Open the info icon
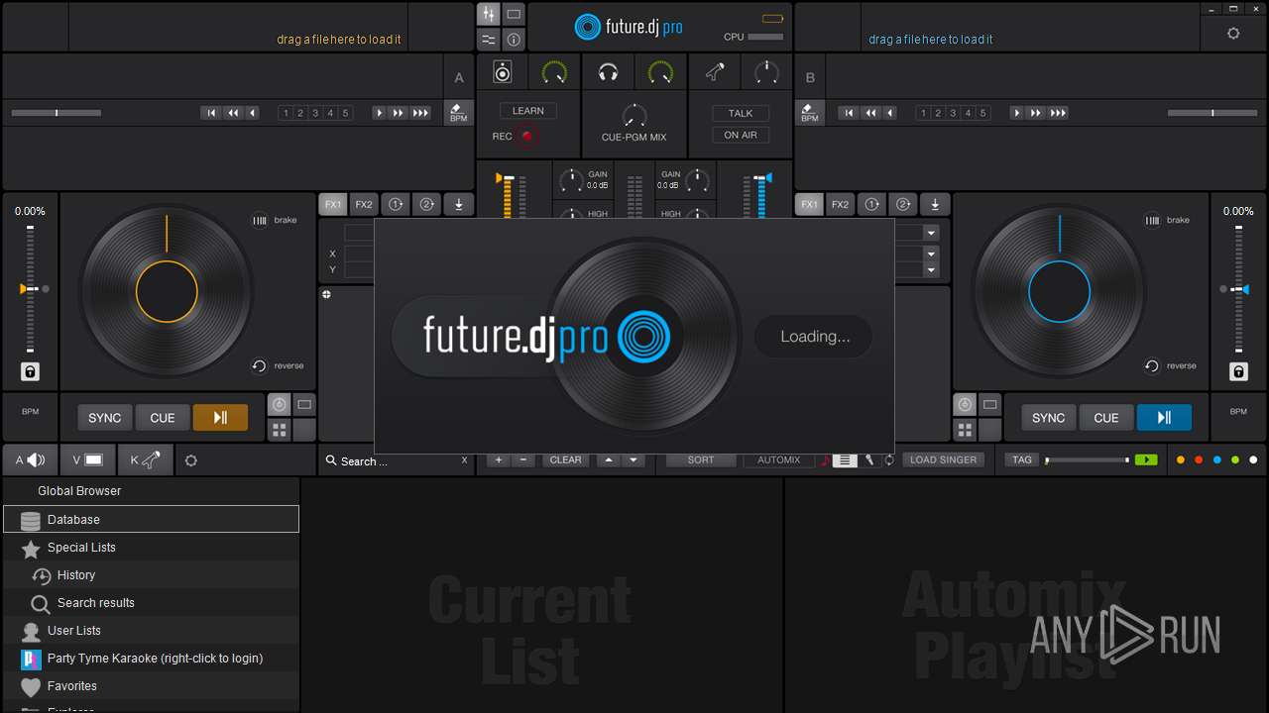The width and height of the screenshot is (1269, 713). 514,40
